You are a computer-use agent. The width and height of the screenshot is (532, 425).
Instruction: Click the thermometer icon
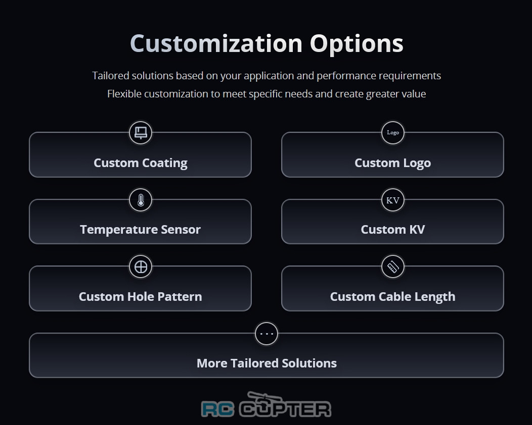coord(141,200)
